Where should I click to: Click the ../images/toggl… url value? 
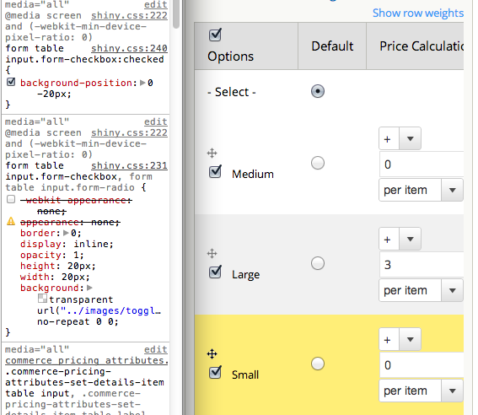click(x=110, y=310)
